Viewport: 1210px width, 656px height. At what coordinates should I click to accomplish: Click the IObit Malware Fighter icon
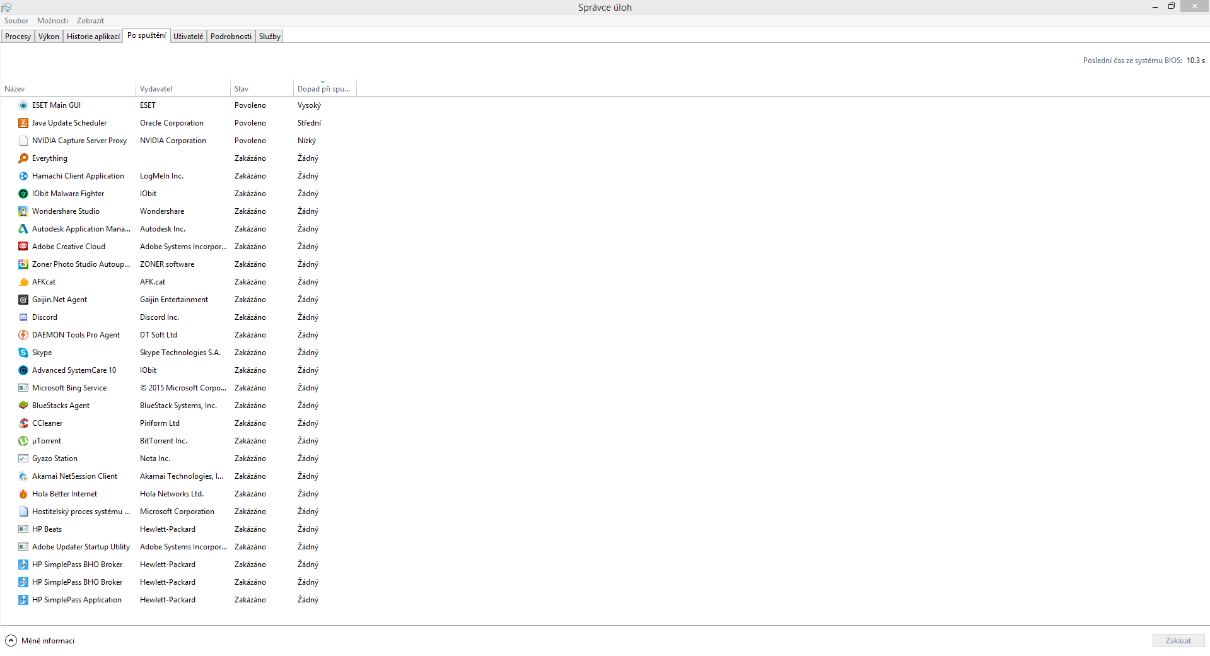[23, 194]
